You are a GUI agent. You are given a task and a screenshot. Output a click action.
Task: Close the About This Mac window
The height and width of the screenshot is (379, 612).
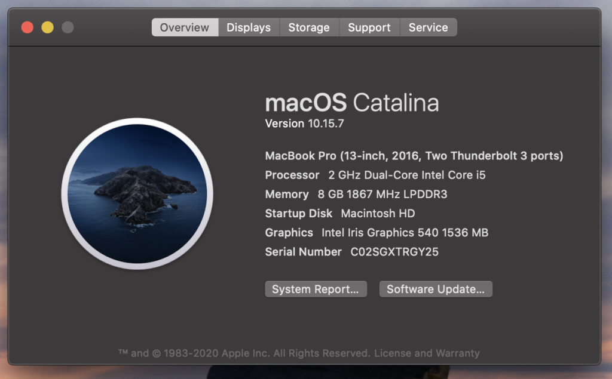point(27,27)
